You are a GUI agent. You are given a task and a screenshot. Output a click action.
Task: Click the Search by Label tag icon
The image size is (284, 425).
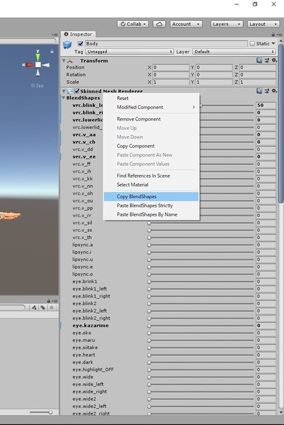[x=42, y=307]
